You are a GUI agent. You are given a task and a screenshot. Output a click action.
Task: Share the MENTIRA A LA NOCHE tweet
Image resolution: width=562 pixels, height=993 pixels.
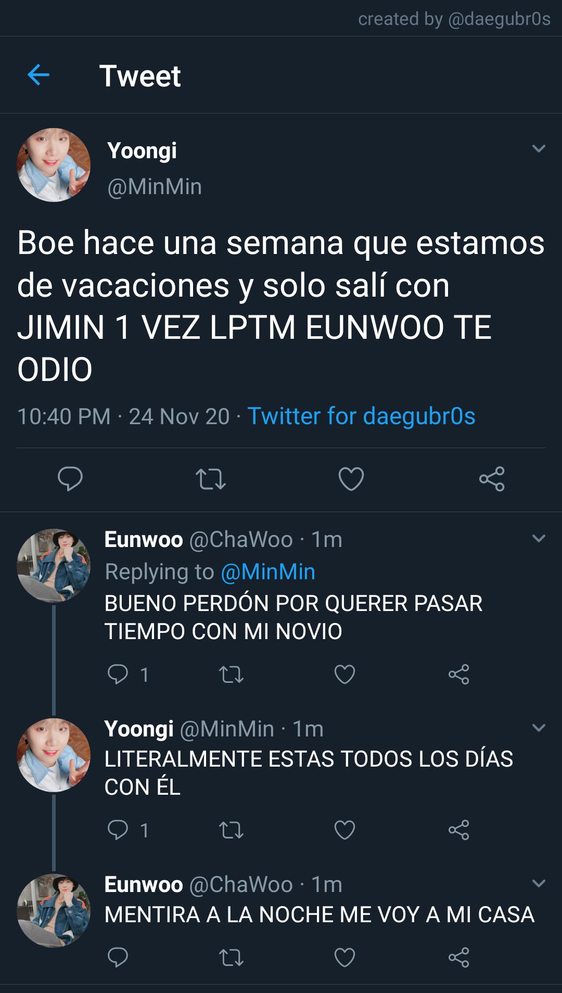pyautogui.click(x=459, y=957)
